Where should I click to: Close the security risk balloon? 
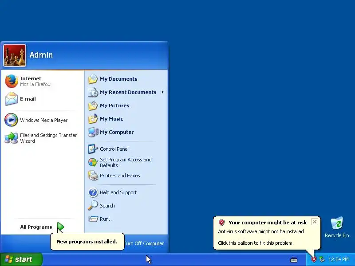coord(315,222)
